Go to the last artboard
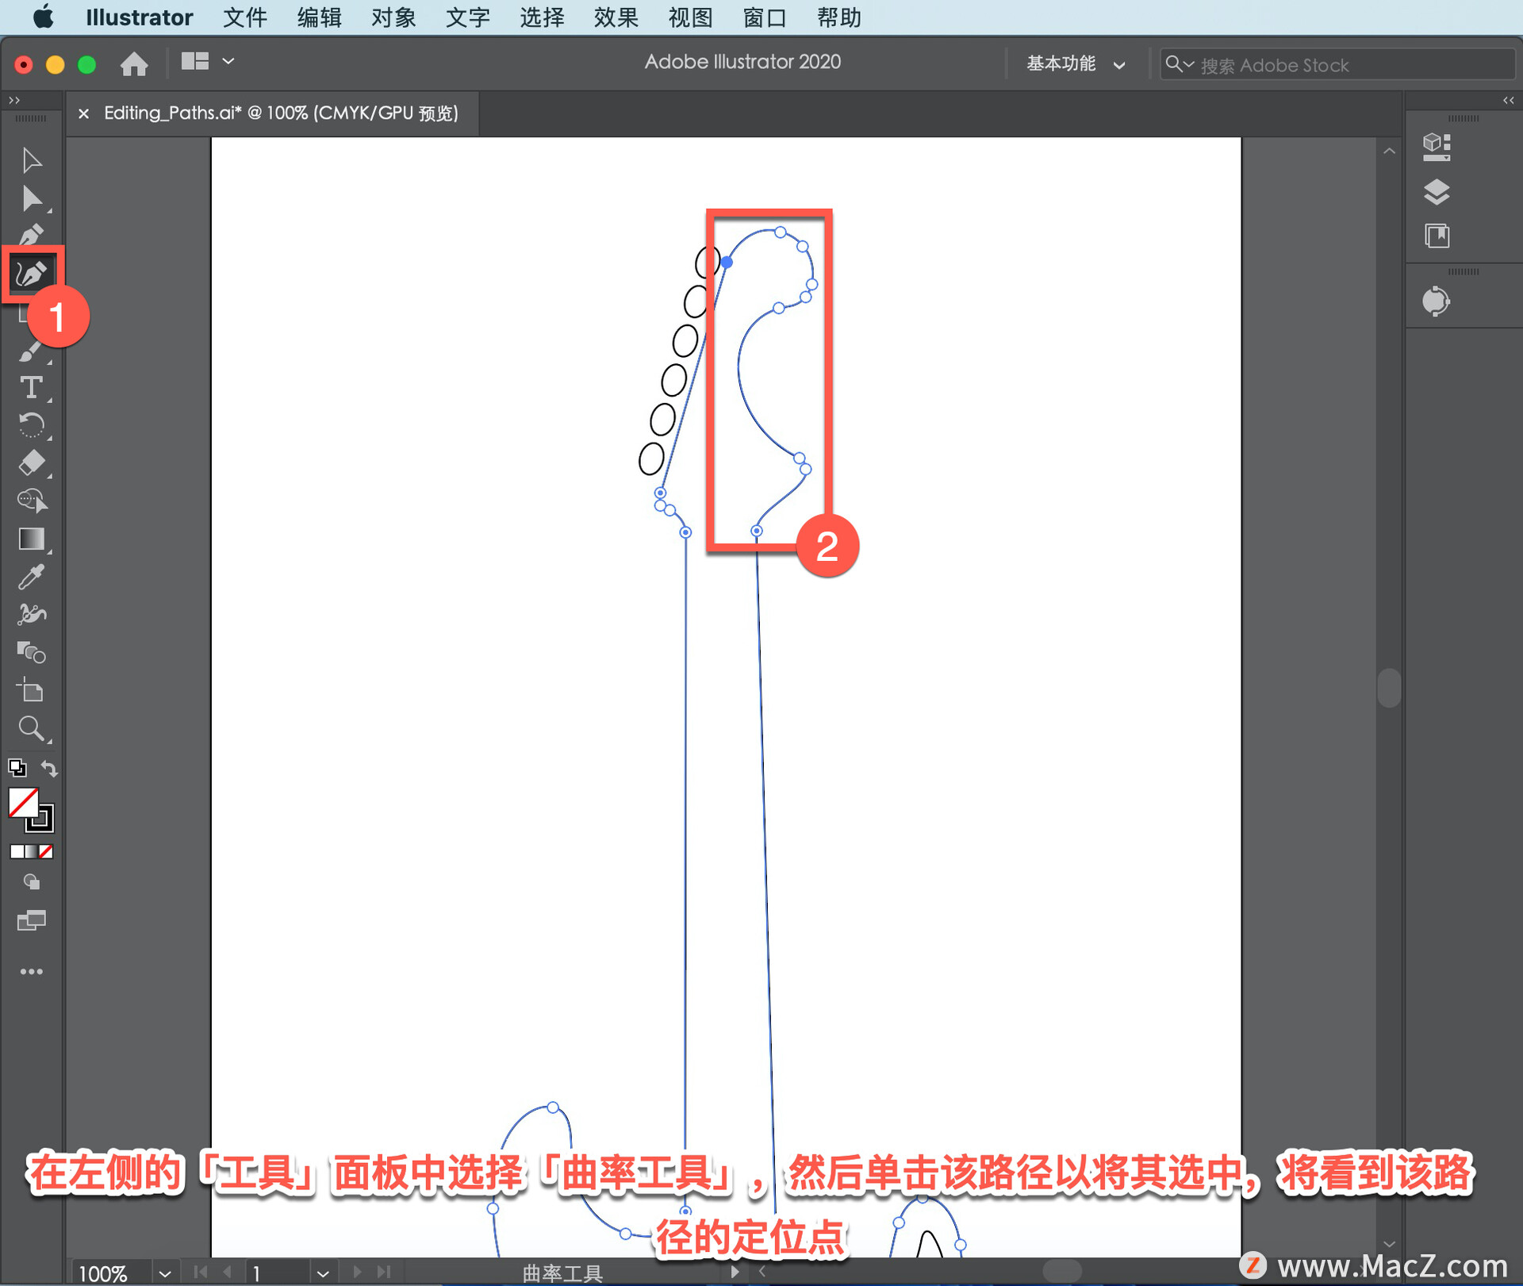This screenshot has height=1286, width=1523. click(x=384, y=1271)
